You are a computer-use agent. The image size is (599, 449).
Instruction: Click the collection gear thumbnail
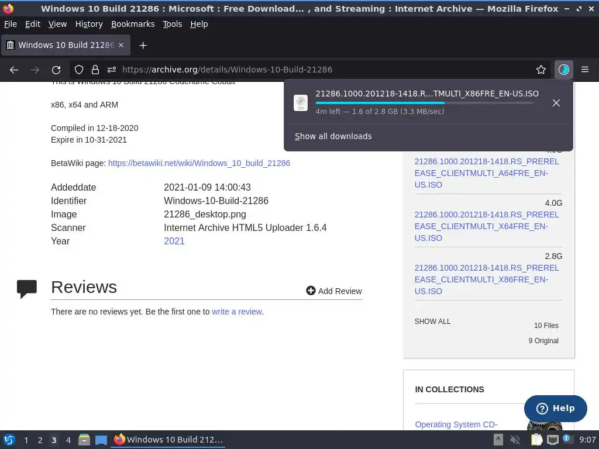[x=544, y=425]
